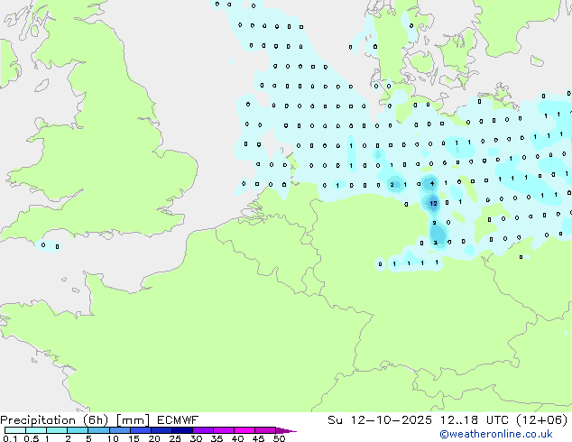This screenshot has height=442, width=572.
Task: Click the legend label "25"
Action: click(175, 438)
